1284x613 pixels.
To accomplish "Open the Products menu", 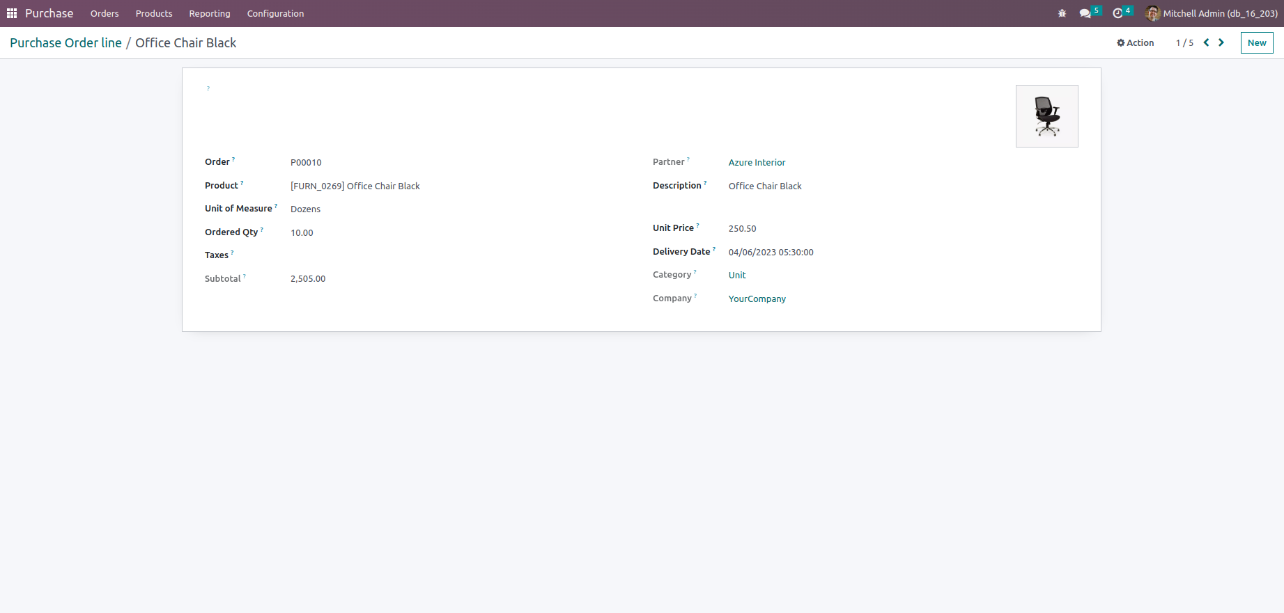I will [x=154, y=13].
